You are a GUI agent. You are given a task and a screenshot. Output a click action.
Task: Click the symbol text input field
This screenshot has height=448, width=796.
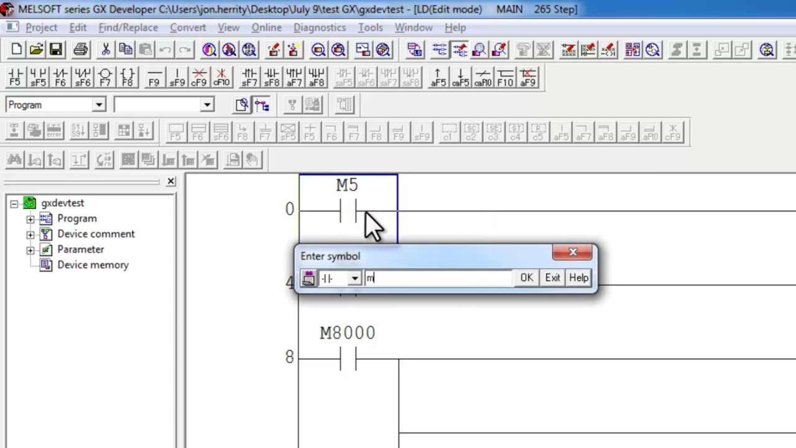coord(438,278)
